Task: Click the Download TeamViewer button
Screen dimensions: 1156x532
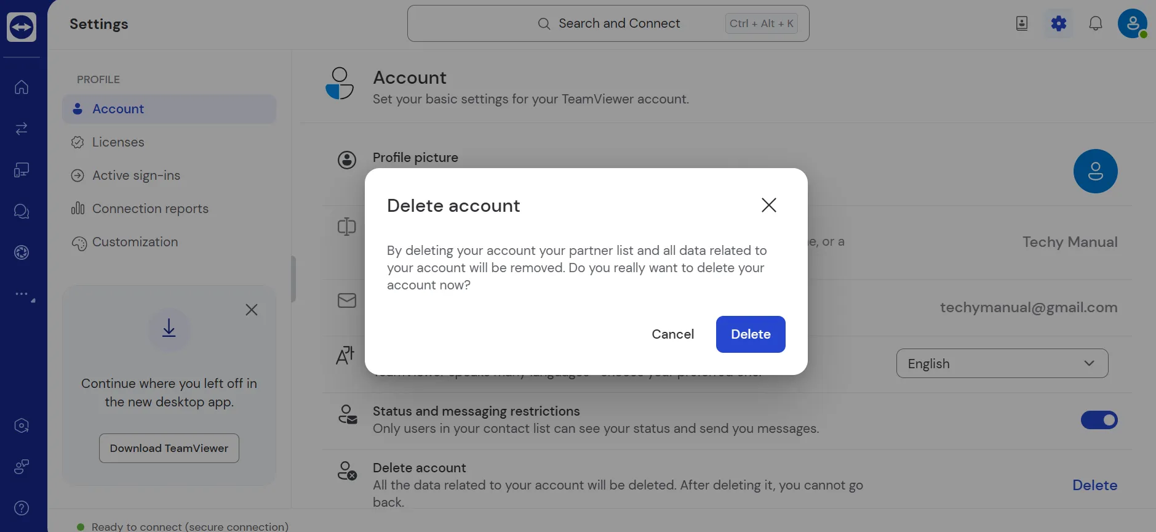Action: [x=169, y=448]
